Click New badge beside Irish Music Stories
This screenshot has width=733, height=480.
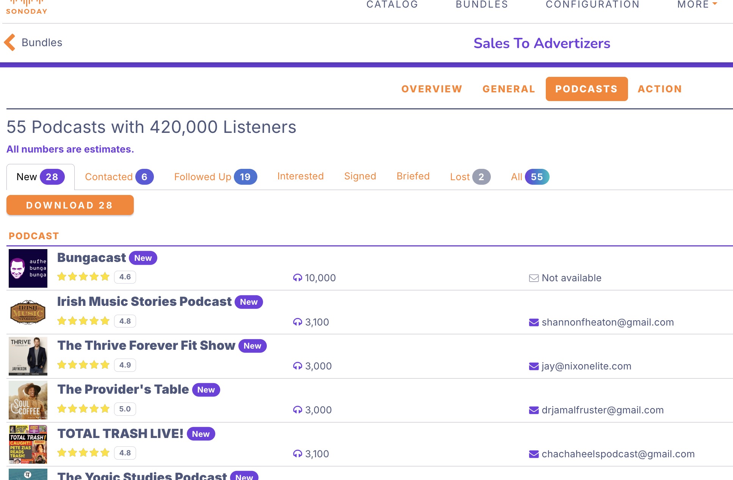pos(249,302)
